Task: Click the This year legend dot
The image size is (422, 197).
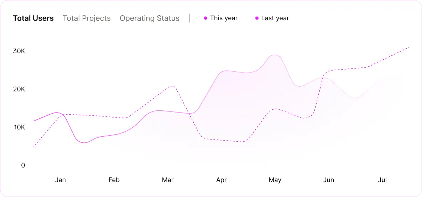Action: [x=205, y=18]
